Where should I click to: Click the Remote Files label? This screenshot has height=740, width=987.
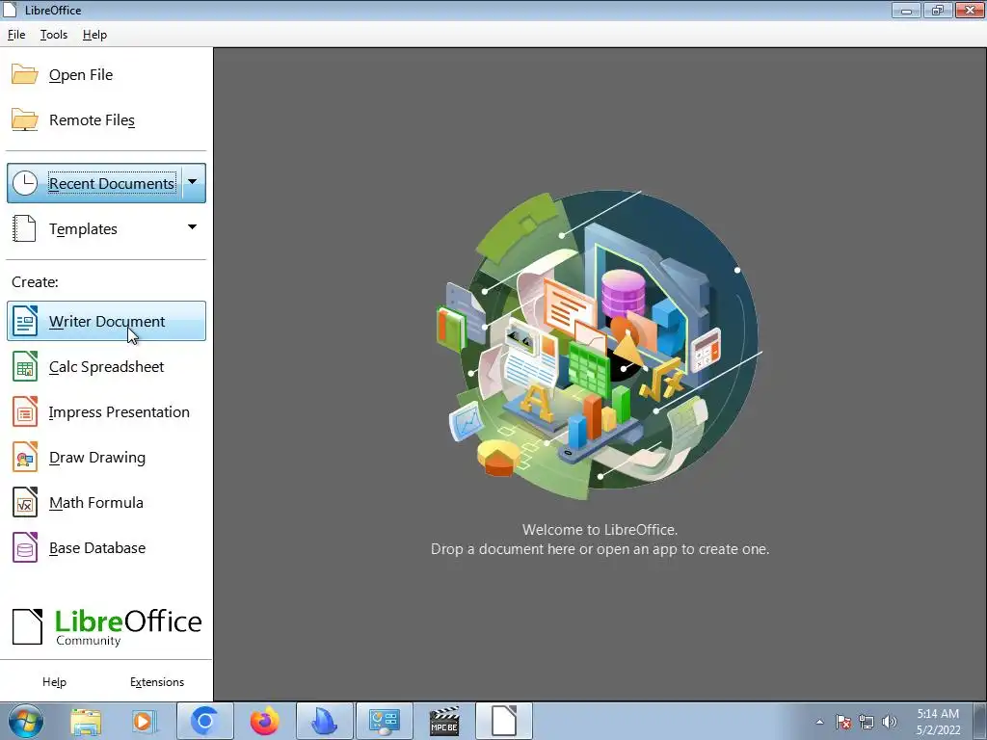click(92, 120)
